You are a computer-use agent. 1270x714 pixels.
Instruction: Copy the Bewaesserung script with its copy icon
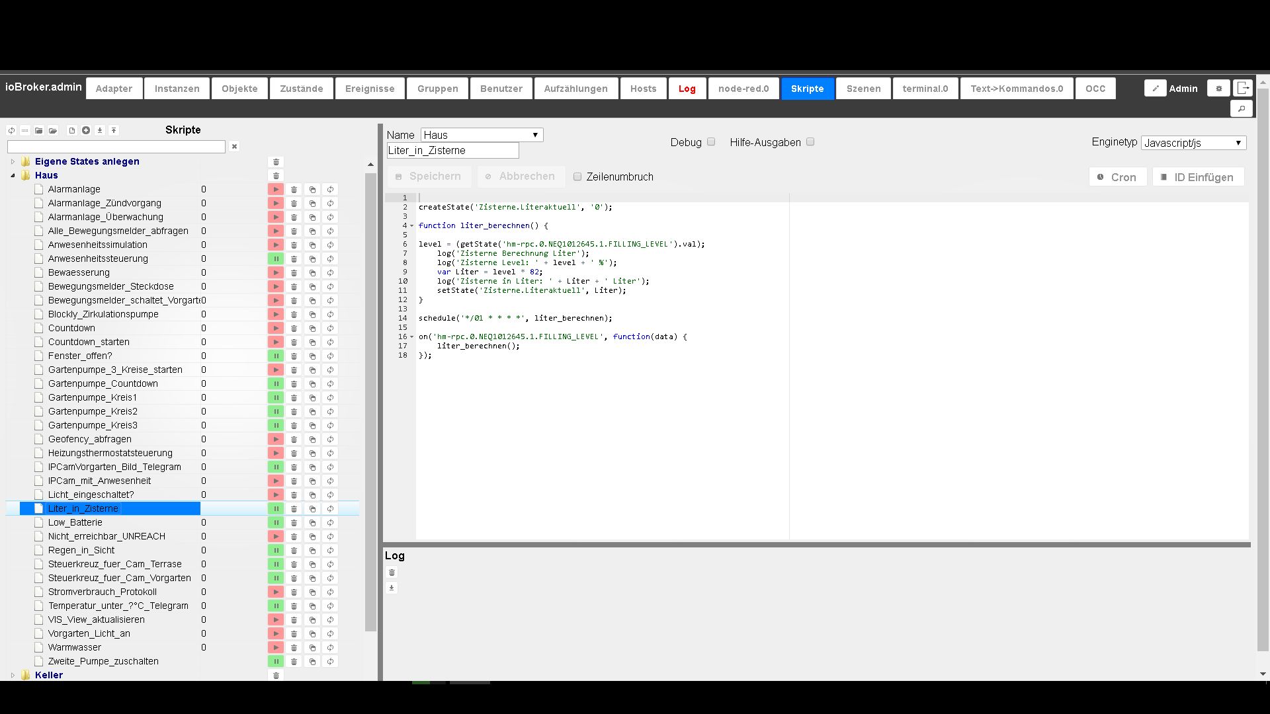[x=312, y=273]
